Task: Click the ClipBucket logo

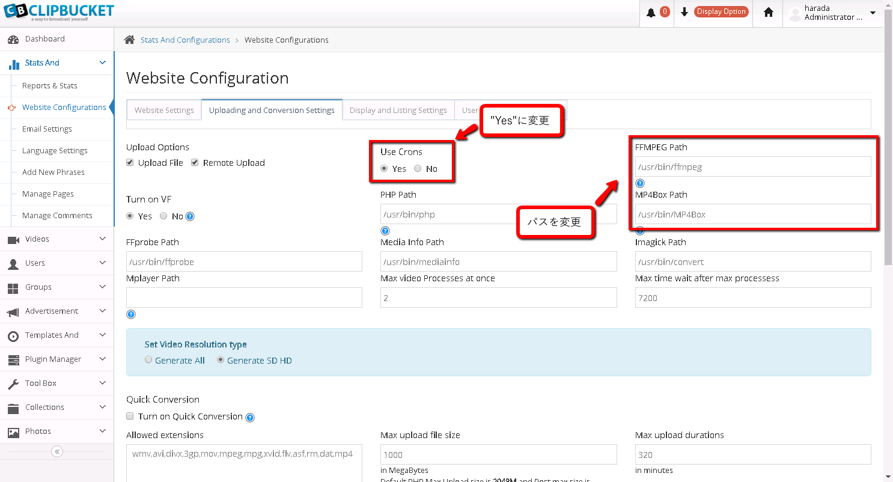Action: (58, 11)
